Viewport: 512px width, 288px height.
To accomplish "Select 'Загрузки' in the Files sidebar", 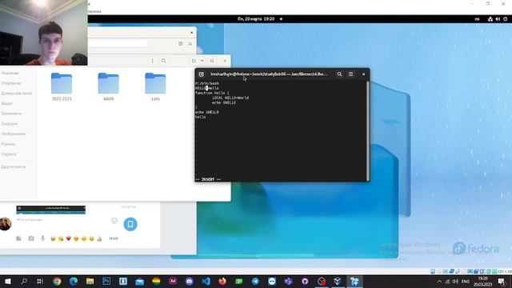I will click(9, 124).
